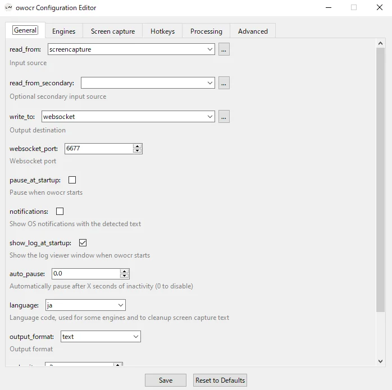Switch to the General tab
Screen dimensions: 392x390
click(x=25, y=30)
